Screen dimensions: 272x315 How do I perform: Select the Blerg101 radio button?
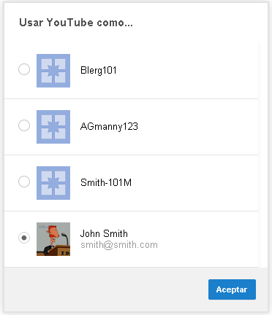tap(24, 69)
